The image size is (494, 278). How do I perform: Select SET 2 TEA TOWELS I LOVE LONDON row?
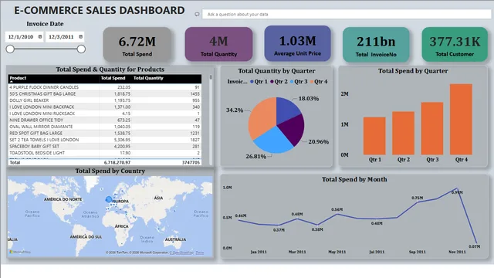point(105,140)
